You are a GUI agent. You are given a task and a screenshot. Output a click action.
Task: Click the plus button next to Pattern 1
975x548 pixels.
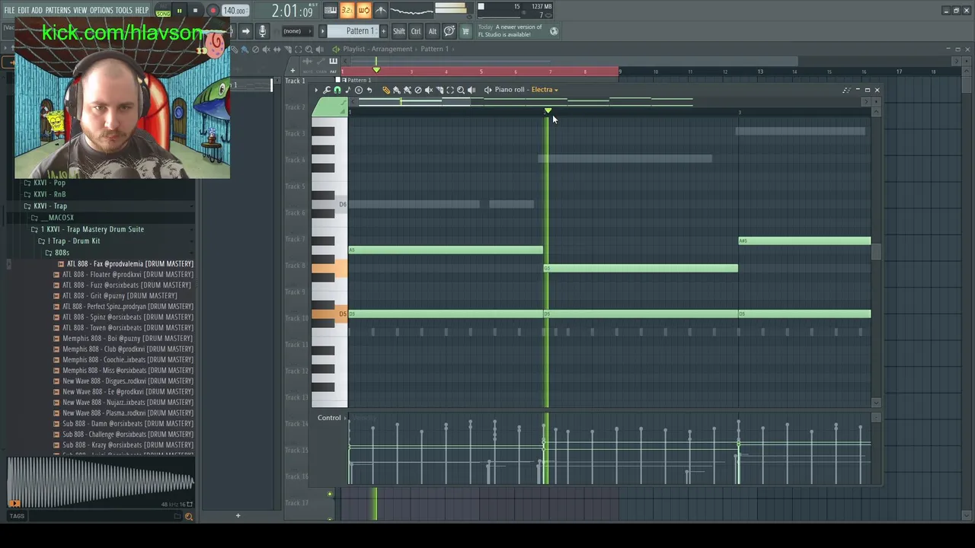point(383,31)
